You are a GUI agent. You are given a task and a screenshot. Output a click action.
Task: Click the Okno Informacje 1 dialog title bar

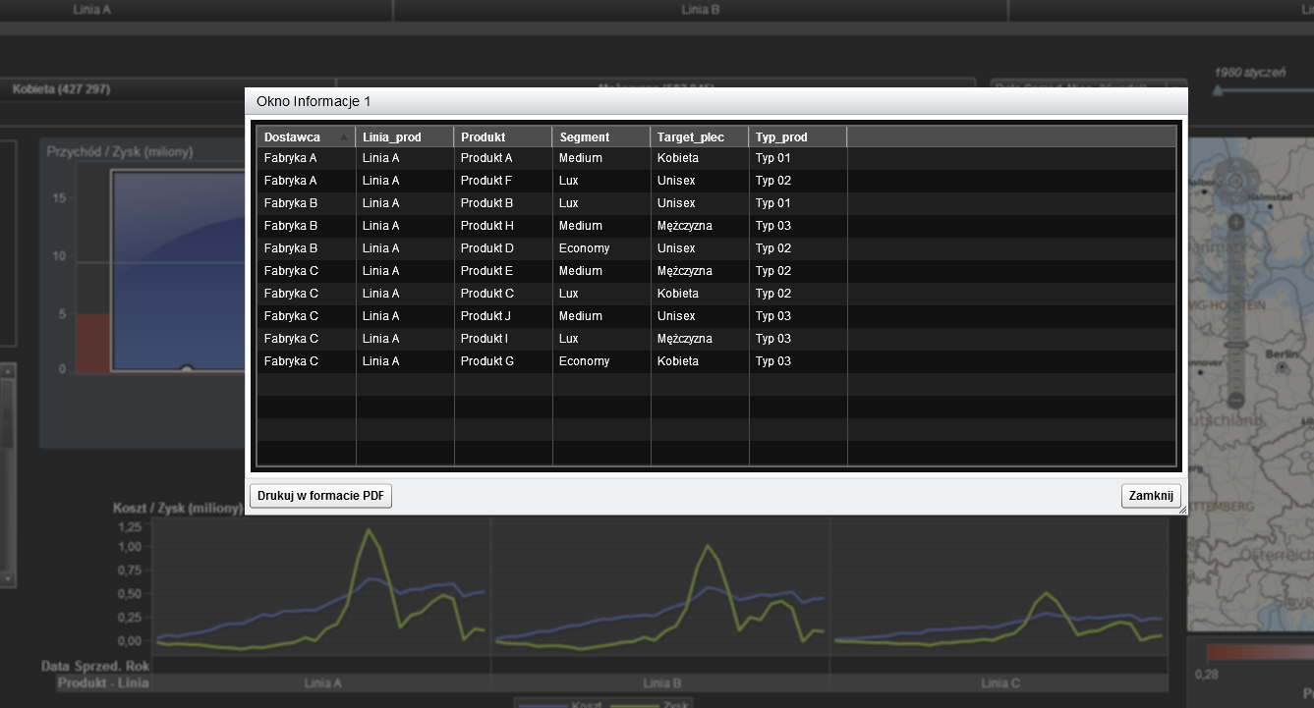715,102
